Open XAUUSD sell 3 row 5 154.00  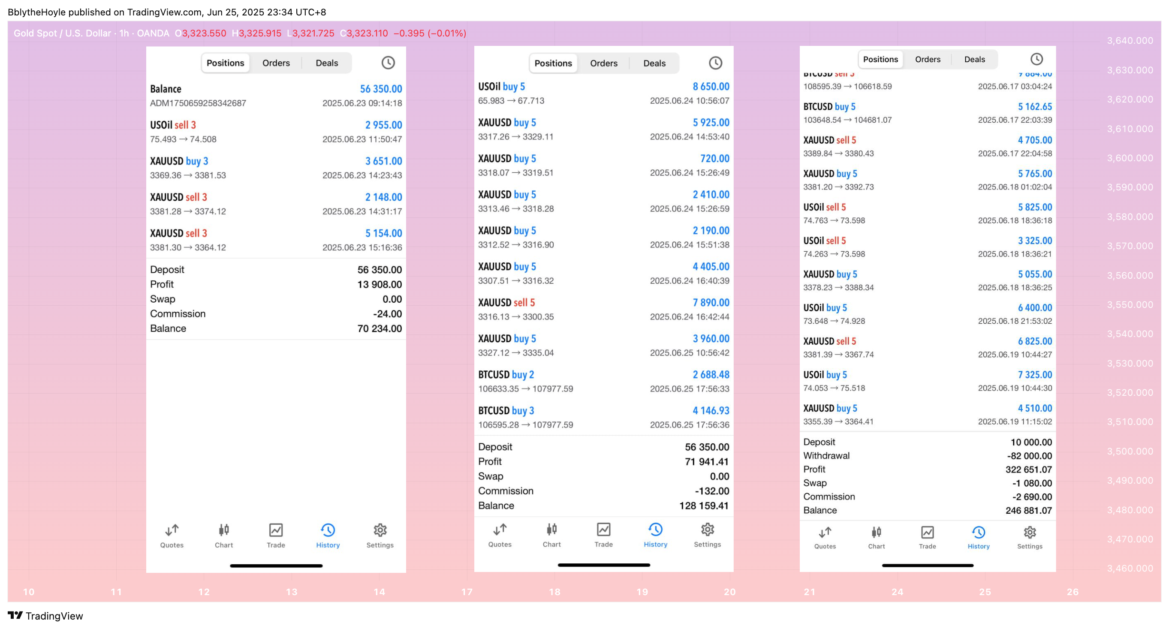(276, 240)
